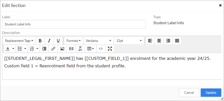Expand the Formats menu
224x101 pixels.
pyautogui.click(x=73, y=41)
